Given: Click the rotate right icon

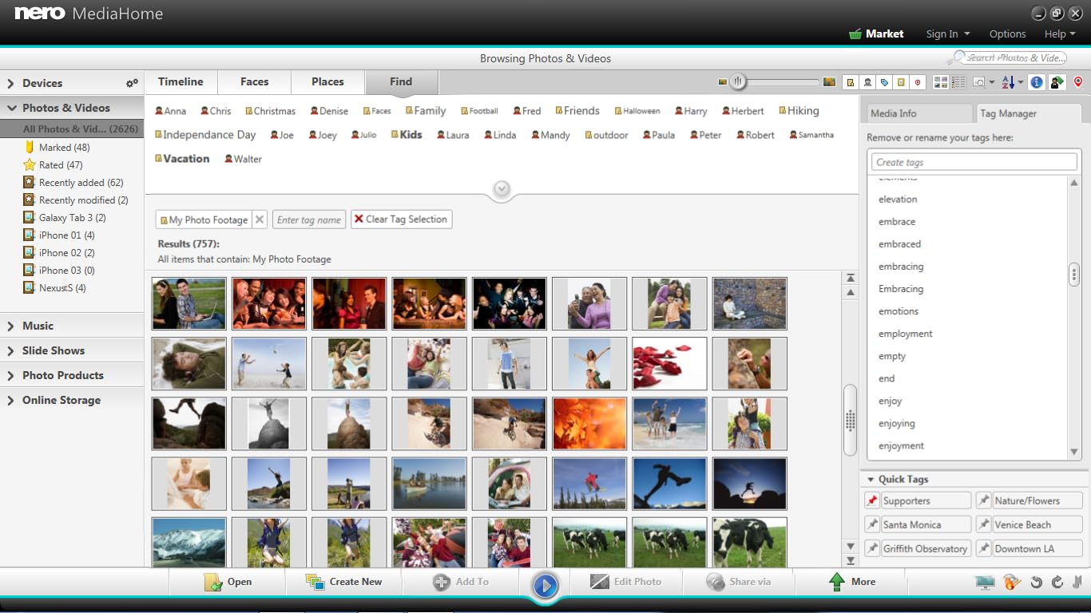Looking at the screenshot, I should click(1057, 582).
